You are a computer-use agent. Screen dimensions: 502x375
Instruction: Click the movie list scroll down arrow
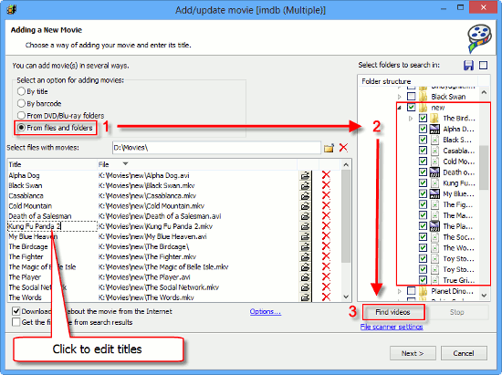pyautogui.click(x=346, y=297)
